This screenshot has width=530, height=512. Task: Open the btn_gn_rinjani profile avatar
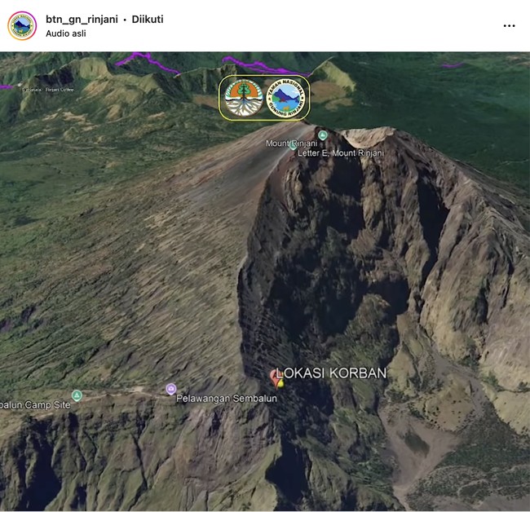point(22,25)
